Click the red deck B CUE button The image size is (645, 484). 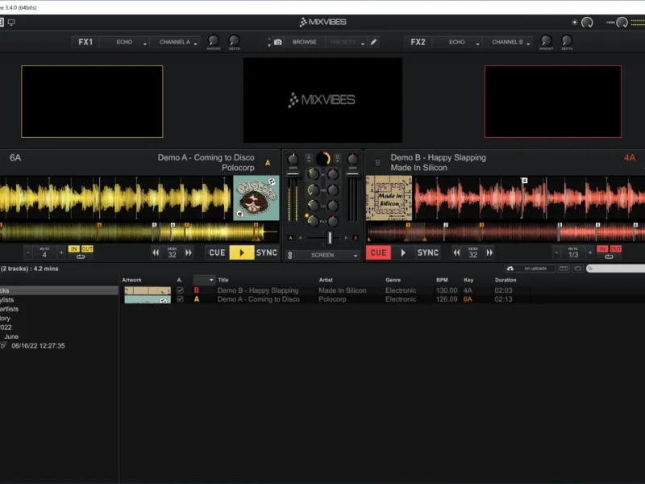(x=378, y=252)
